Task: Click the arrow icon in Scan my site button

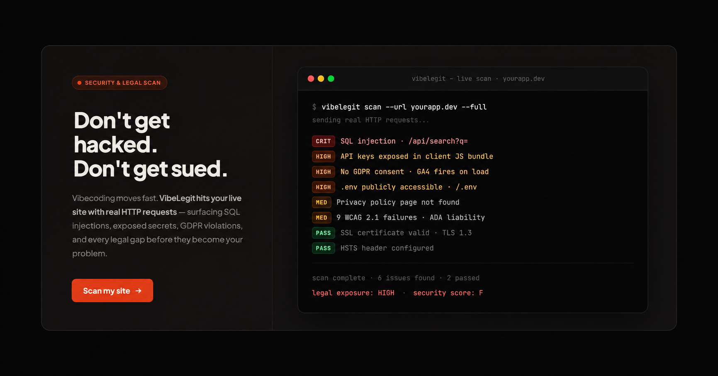Action: click(x=139, y=291)
